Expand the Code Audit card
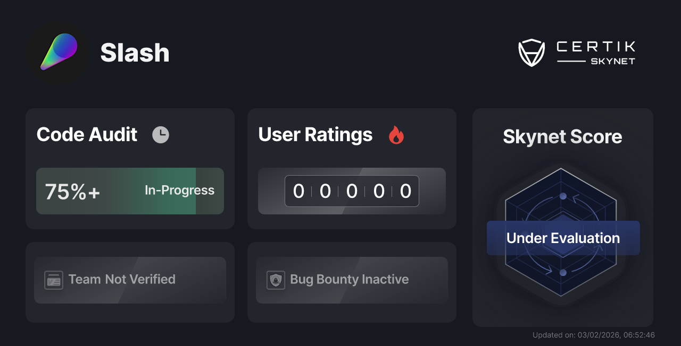 click(x=130, y=168)
